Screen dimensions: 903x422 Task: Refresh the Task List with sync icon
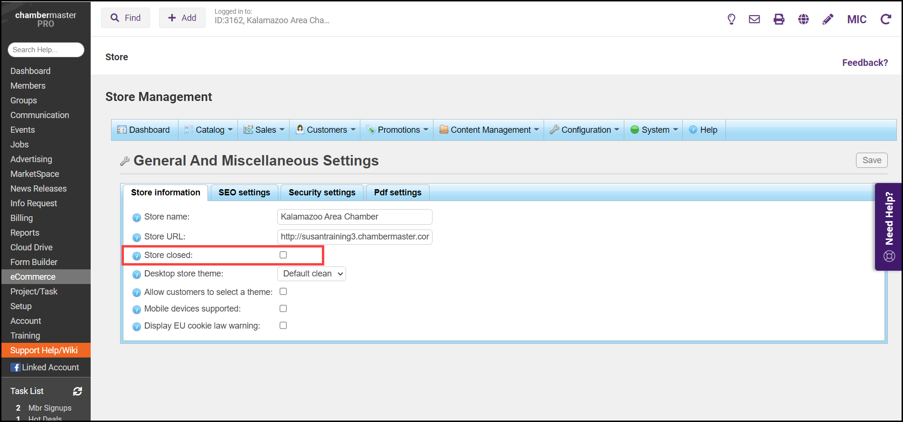click(77, 391)
